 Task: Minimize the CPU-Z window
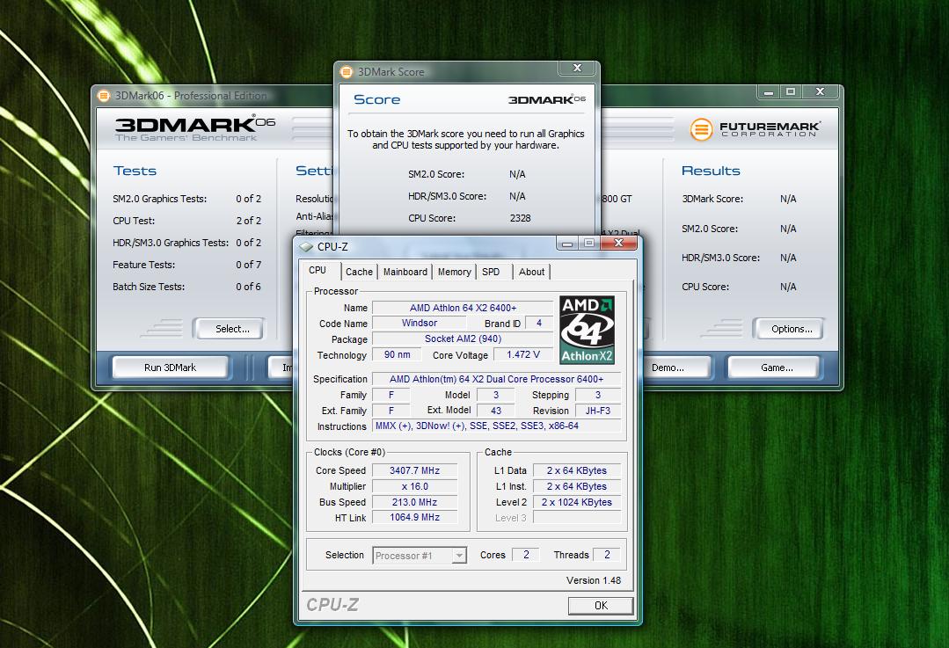point(567,244)
